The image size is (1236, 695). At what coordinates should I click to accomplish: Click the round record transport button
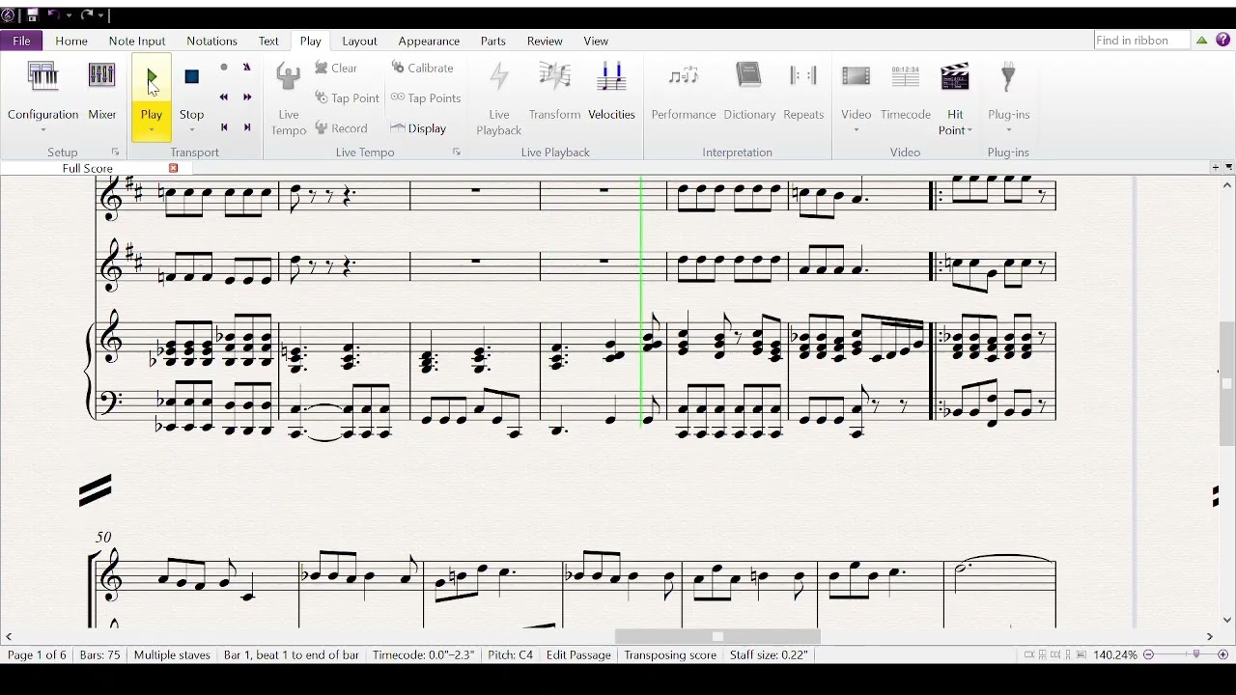pos(224,68)
